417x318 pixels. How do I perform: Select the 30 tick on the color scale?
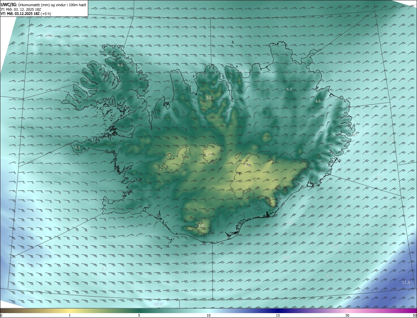(347, 316)
